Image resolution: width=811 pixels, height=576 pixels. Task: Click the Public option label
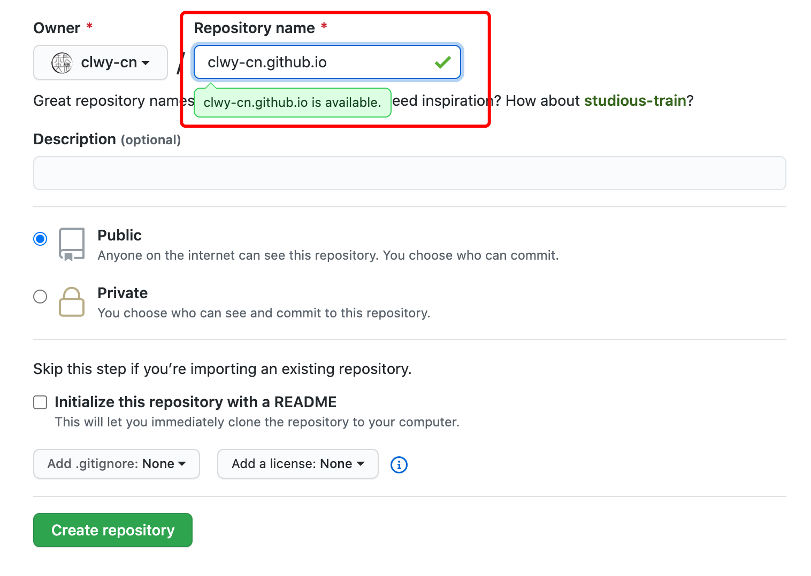click(x=119, y=235)
